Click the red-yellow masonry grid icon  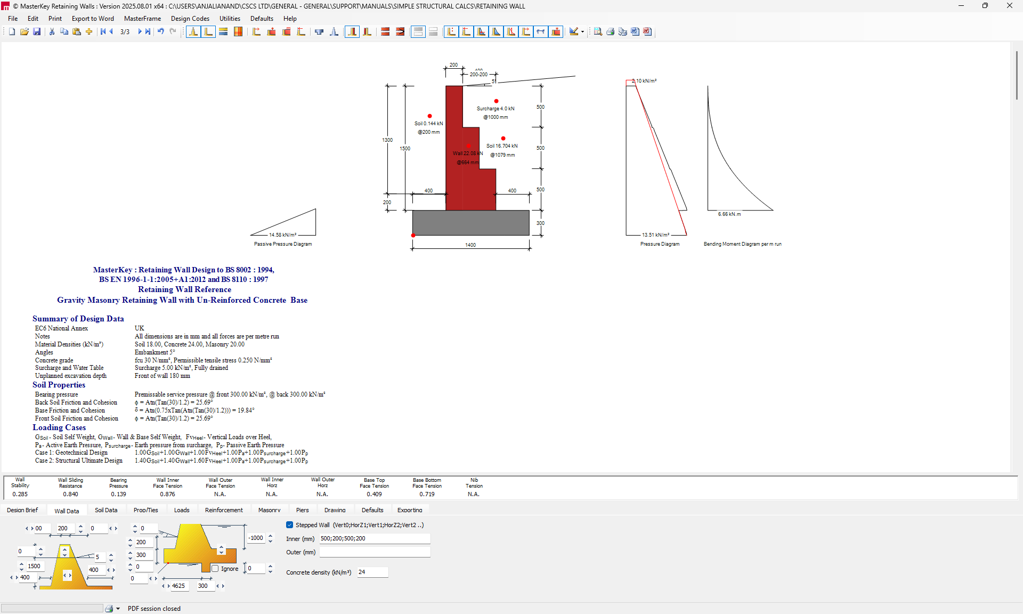(238, 32)
